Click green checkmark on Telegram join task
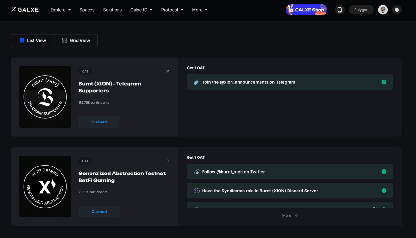The width and height of the screenshot is (416, 238). (384, 82)
